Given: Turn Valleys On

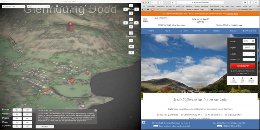Looking at the screenshot, I should [17, 114].
